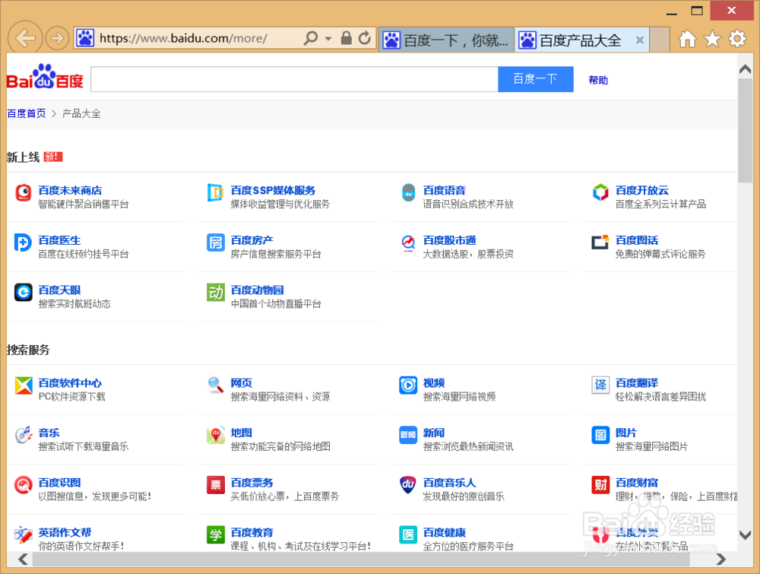Click the 百度天眼 icon
760x574 pixels.
[x=24, y=293]
